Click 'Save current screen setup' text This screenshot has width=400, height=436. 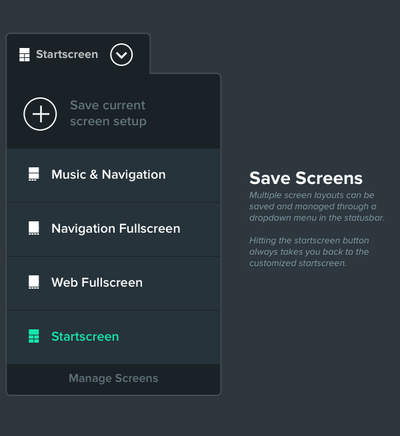pos(108,113)
